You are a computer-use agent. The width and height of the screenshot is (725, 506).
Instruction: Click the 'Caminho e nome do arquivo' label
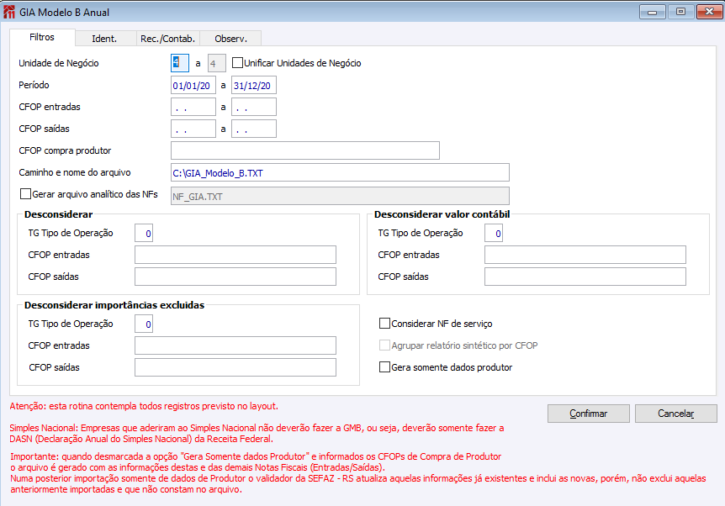(75, 172)
